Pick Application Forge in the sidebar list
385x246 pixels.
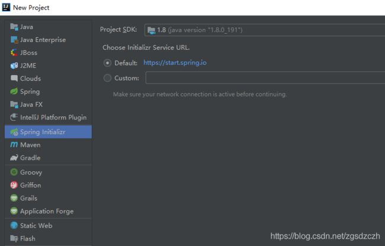[x=48, y=211]
